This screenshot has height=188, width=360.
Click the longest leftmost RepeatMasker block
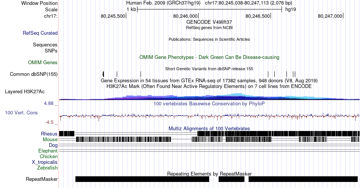point(142,179)
